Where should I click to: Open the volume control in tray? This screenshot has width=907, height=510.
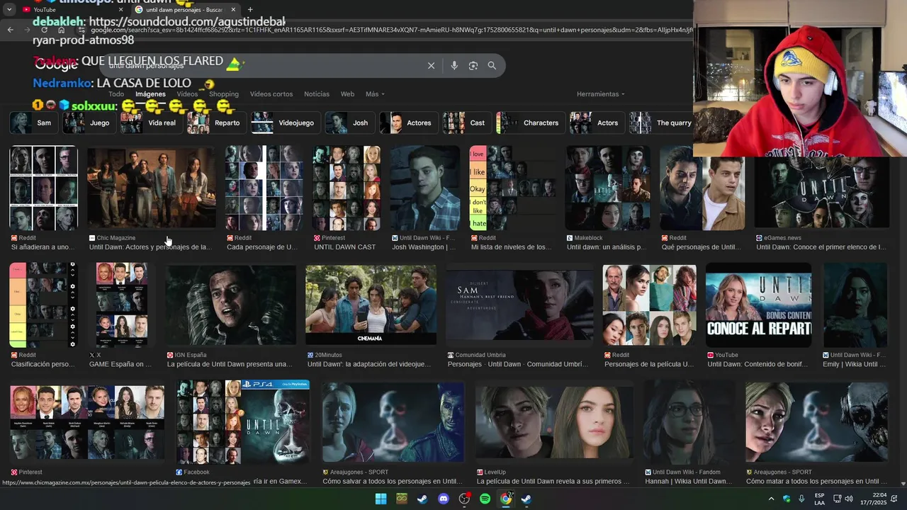tap(849, 499)
